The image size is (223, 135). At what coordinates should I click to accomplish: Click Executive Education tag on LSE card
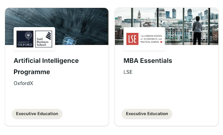pyautogui.click(x=147, y=114)
